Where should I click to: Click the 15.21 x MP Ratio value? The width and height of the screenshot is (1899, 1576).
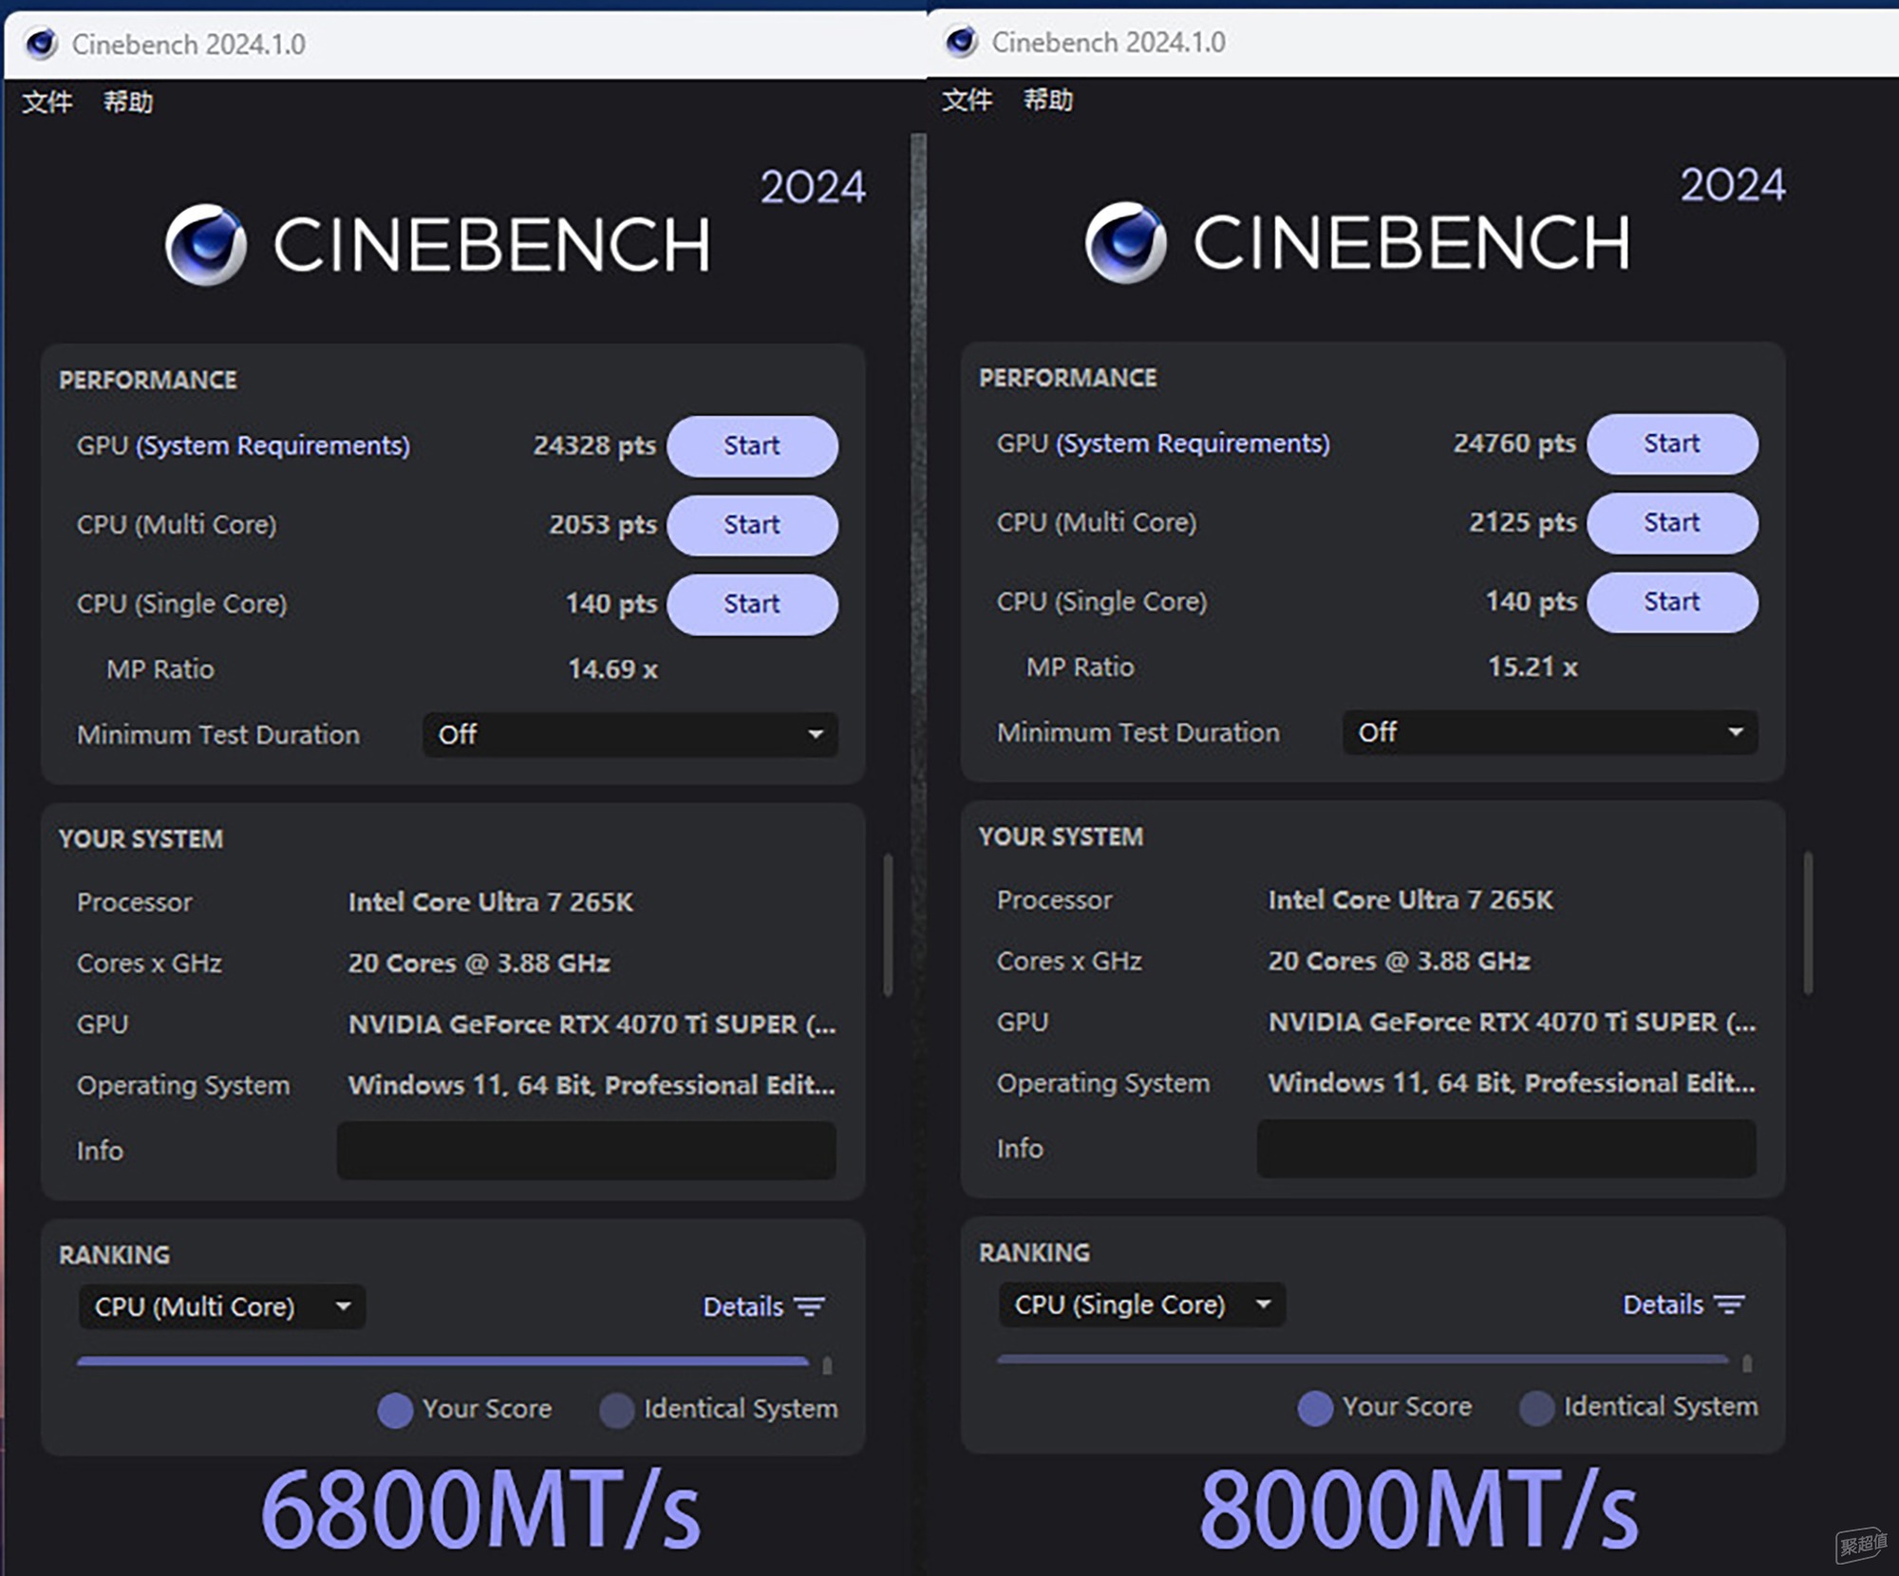click(x=1532, y=668)
